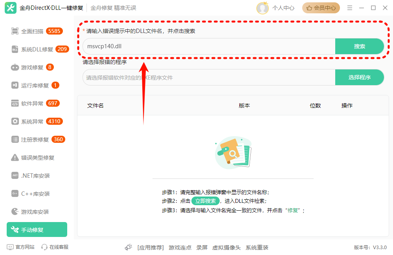Open 全面扫描 menu item

click(37, 31)
